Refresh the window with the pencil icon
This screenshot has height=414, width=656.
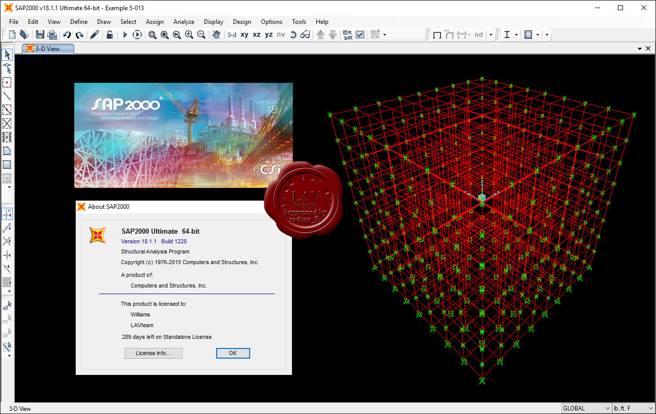click(x=95, y=35)
